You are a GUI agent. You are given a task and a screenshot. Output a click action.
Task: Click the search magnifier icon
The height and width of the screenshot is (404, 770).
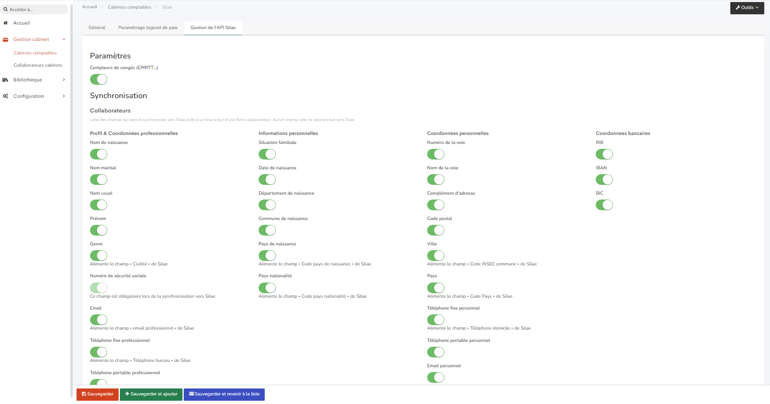[x=6, y=9]
